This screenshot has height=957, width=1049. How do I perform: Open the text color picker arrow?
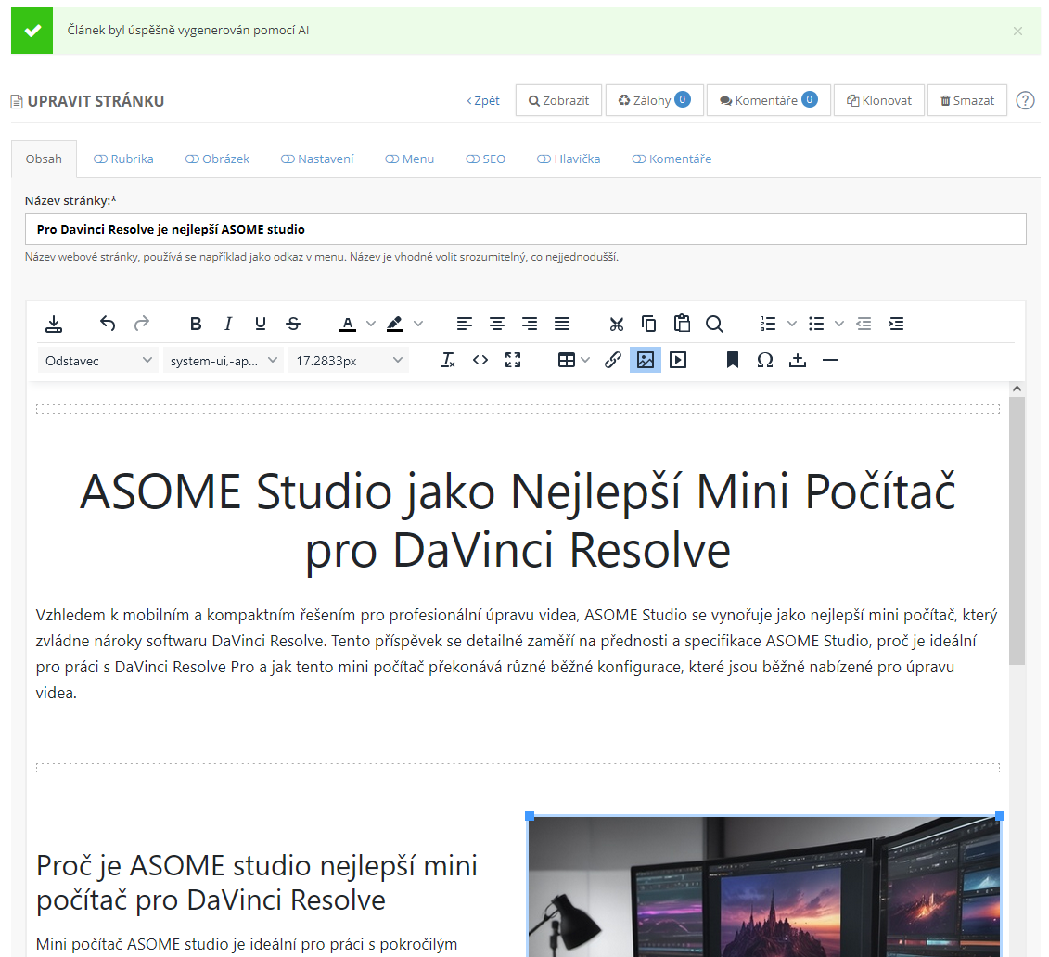point(371,324)
